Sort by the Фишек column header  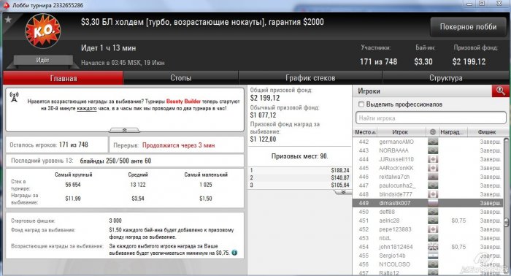click(487, 132)
